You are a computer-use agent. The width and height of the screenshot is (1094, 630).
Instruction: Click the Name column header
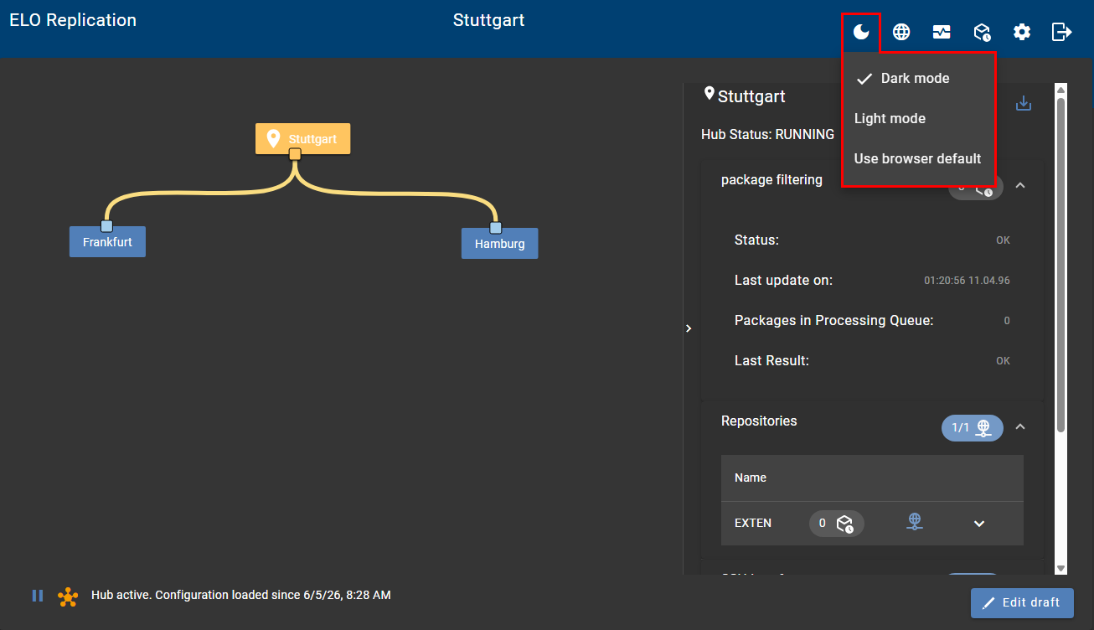click(x=751, y=478)
